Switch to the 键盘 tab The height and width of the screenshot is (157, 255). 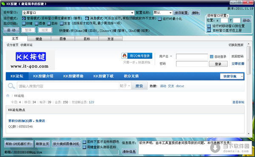click(39, 39)
